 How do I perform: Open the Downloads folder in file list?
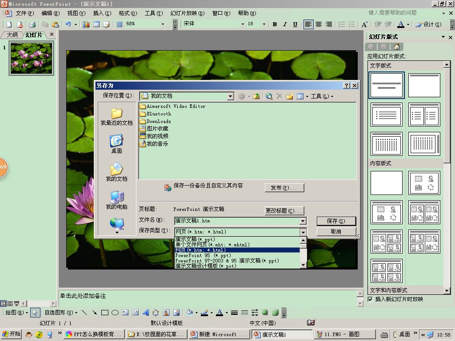[x=159, y=121]
